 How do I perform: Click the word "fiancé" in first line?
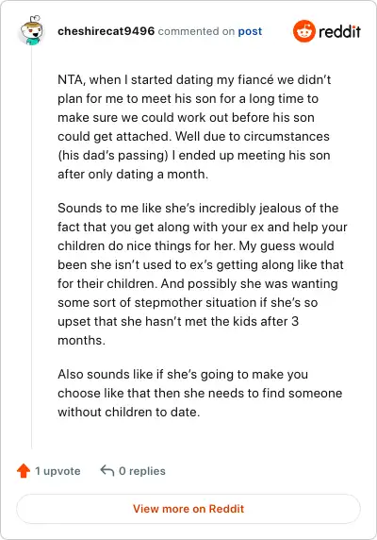click(254, 79)
